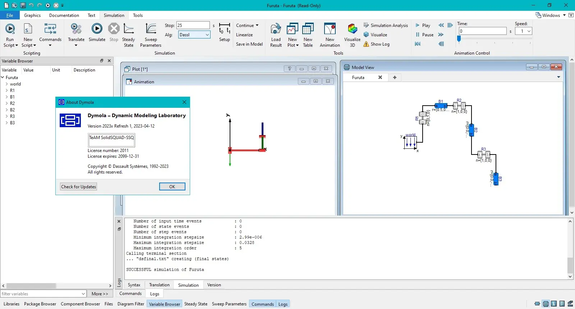Screen dimensions: 575x309
Task: Open Simulation Analysis tool
Action: coord(386,26)
